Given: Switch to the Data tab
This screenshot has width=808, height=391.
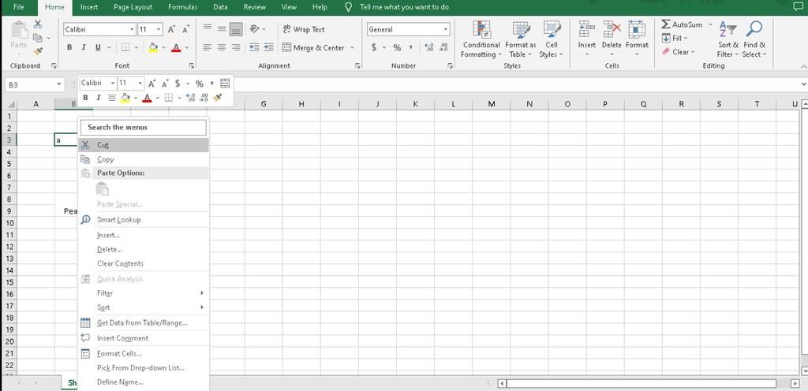Looking at the screenshot, I should pos(221,7).
